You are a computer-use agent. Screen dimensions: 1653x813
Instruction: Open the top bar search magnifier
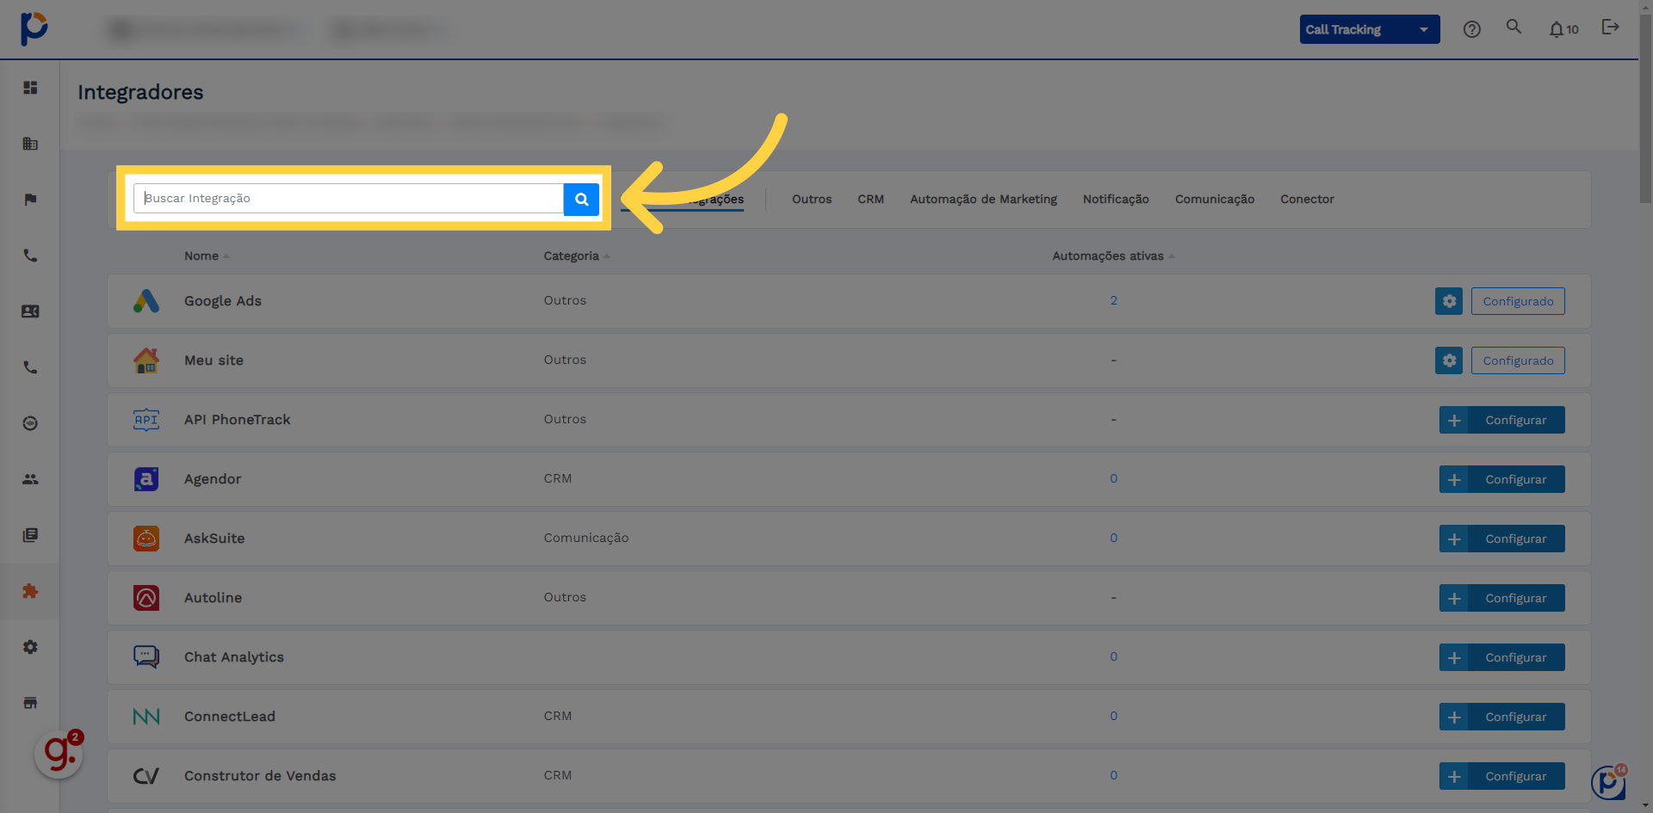(x=1514, y=28)
